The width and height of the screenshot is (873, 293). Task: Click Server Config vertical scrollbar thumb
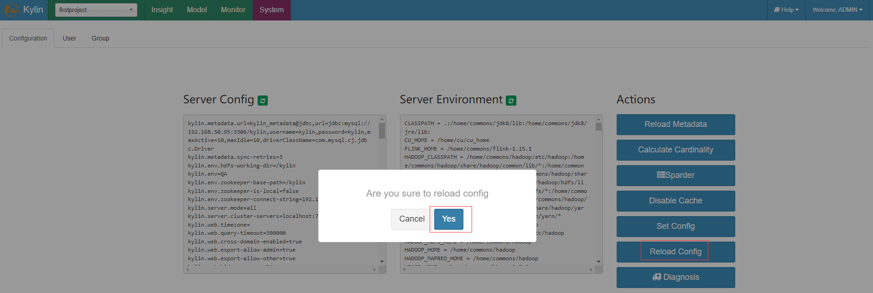382,131
